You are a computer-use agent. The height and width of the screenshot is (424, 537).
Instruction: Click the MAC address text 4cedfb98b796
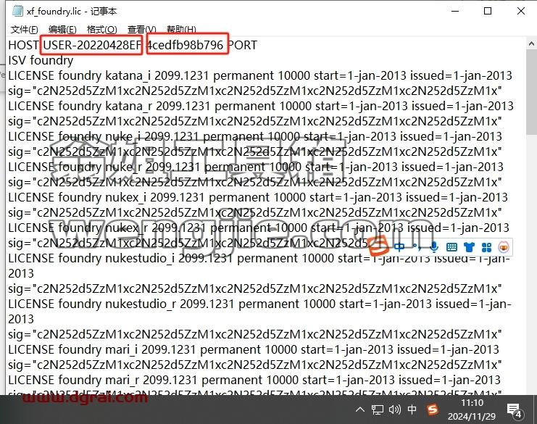point(186,45)
